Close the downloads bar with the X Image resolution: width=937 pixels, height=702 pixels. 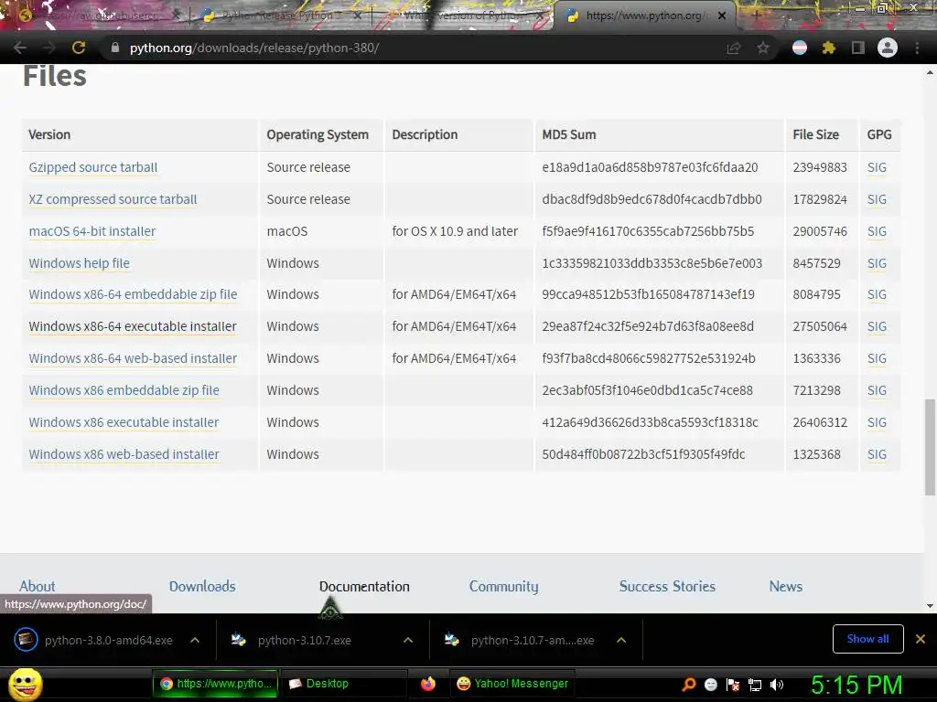921,639
